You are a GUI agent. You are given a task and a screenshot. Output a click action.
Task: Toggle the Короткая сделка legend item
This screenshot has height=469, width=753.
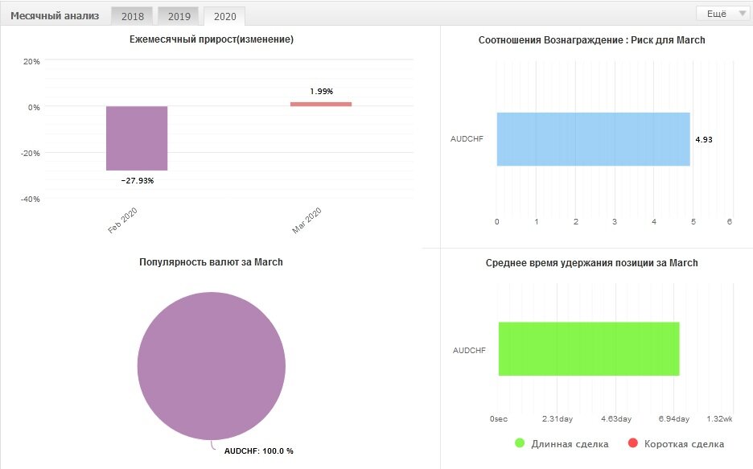(x=676, y=443)
